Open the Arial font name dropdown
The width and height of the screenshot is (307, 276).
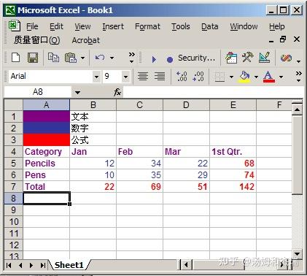(x=96, y=77)
